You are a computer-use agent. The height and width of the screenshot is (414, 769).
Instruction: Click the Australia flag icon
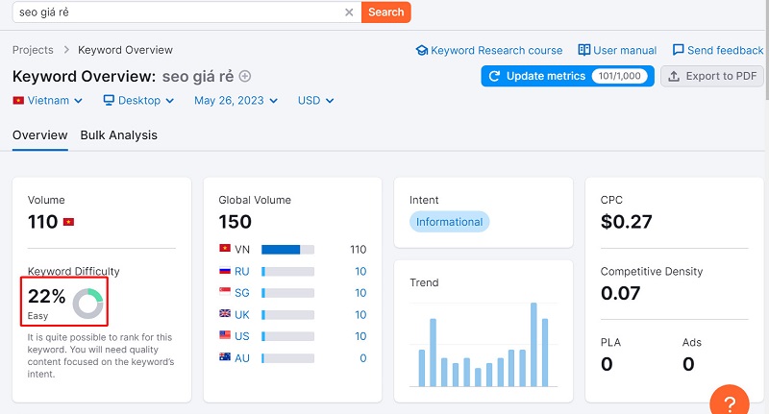click(x=225, y=356)
